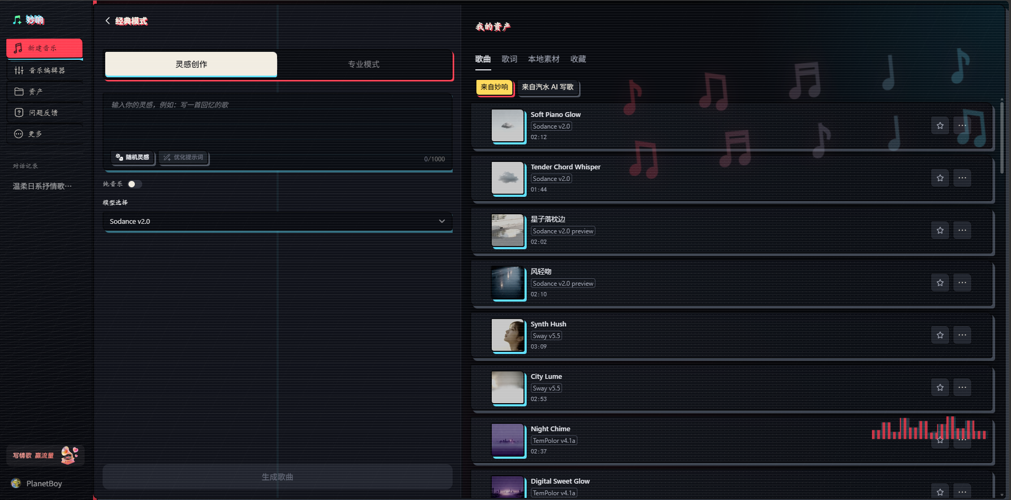This screenshot has width=1011, height=500.
Task: Click the Digital Sweet Glow title
Action: (x=560, y=481)
